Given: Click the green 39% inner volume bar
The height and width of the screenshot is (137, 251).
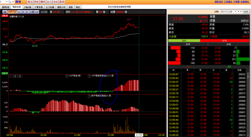Looking at the screenshot, I should [184, 41].
